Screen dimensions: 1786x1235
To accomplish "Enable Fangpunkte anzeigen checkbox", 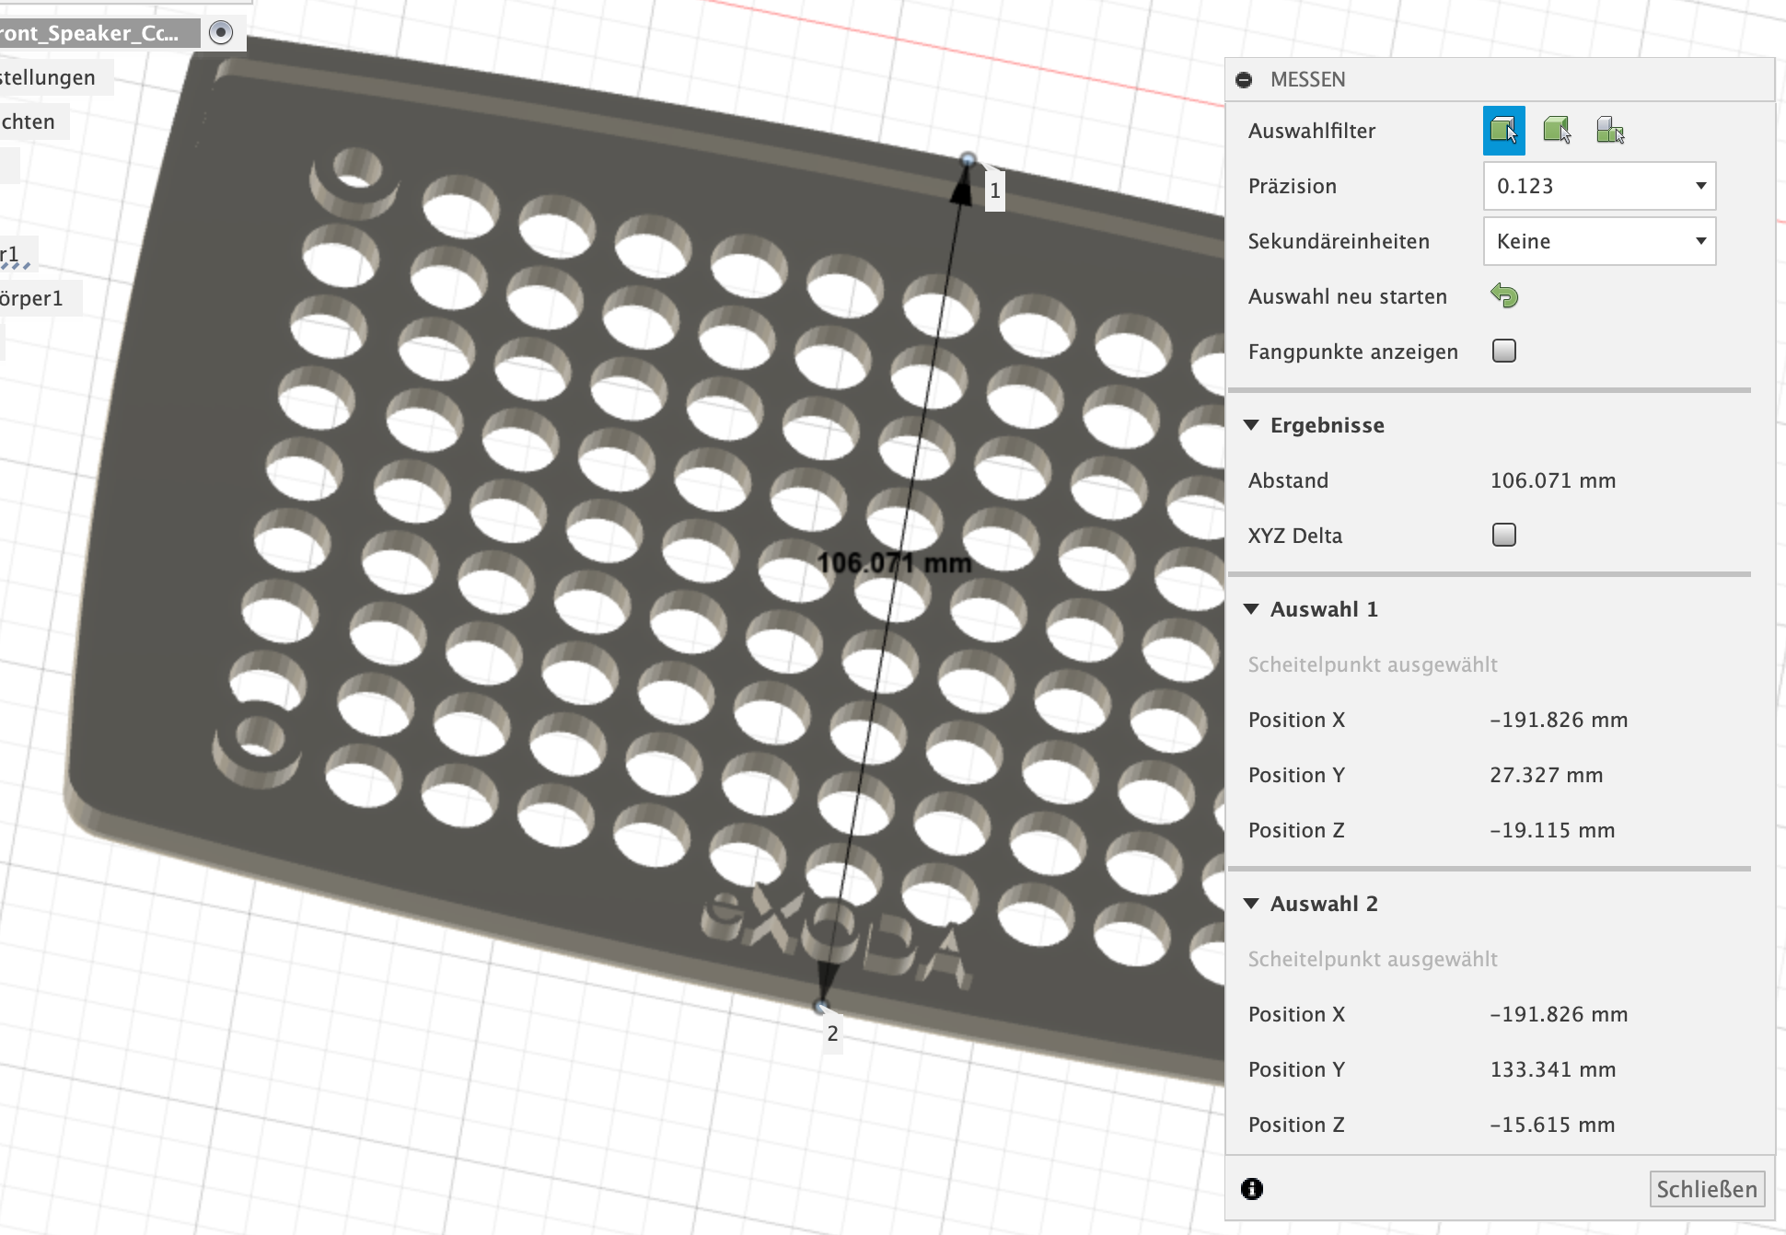I will pyautogui.click(x=1504, y=351).
